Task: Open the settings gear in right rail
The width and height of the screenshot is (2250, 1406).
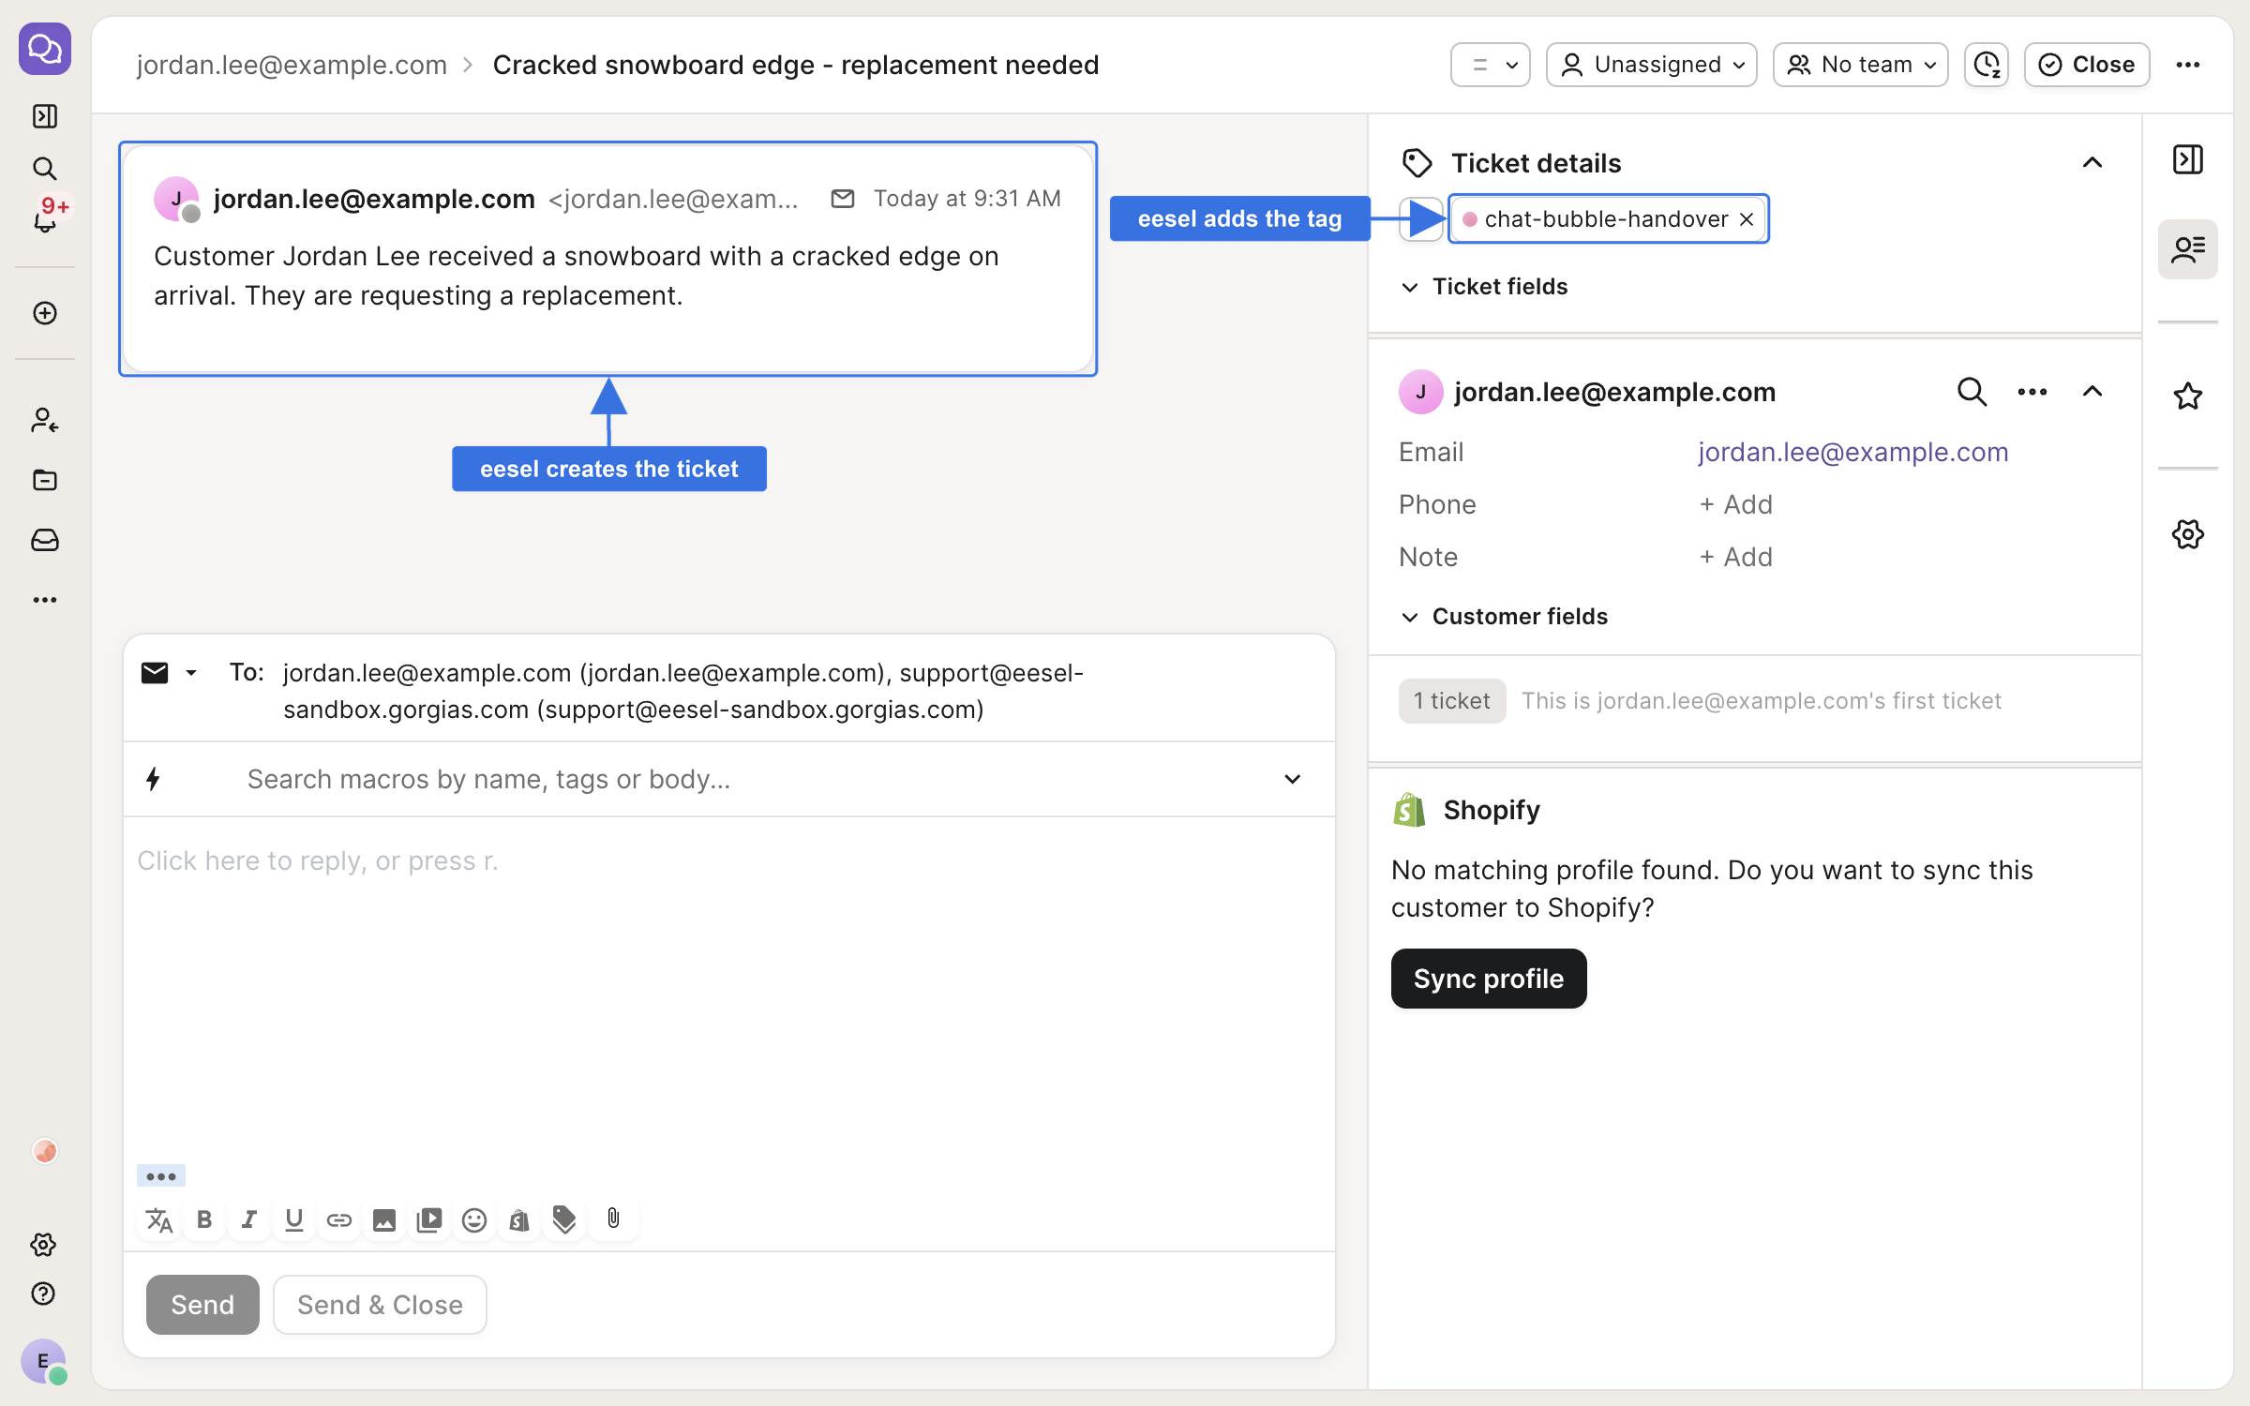Action: 2188,534
